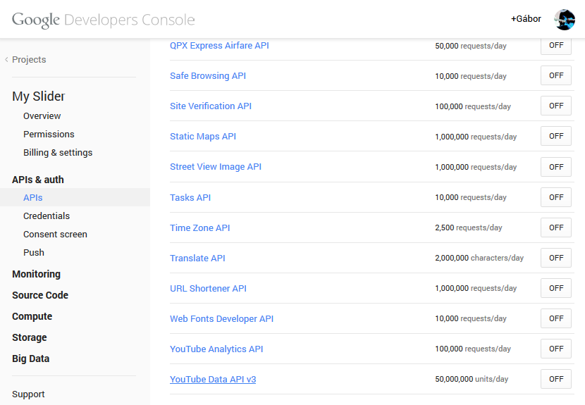Go back using the Projects chevron
The height and width of the screenshot is (405, 585).
click(6, 59)
